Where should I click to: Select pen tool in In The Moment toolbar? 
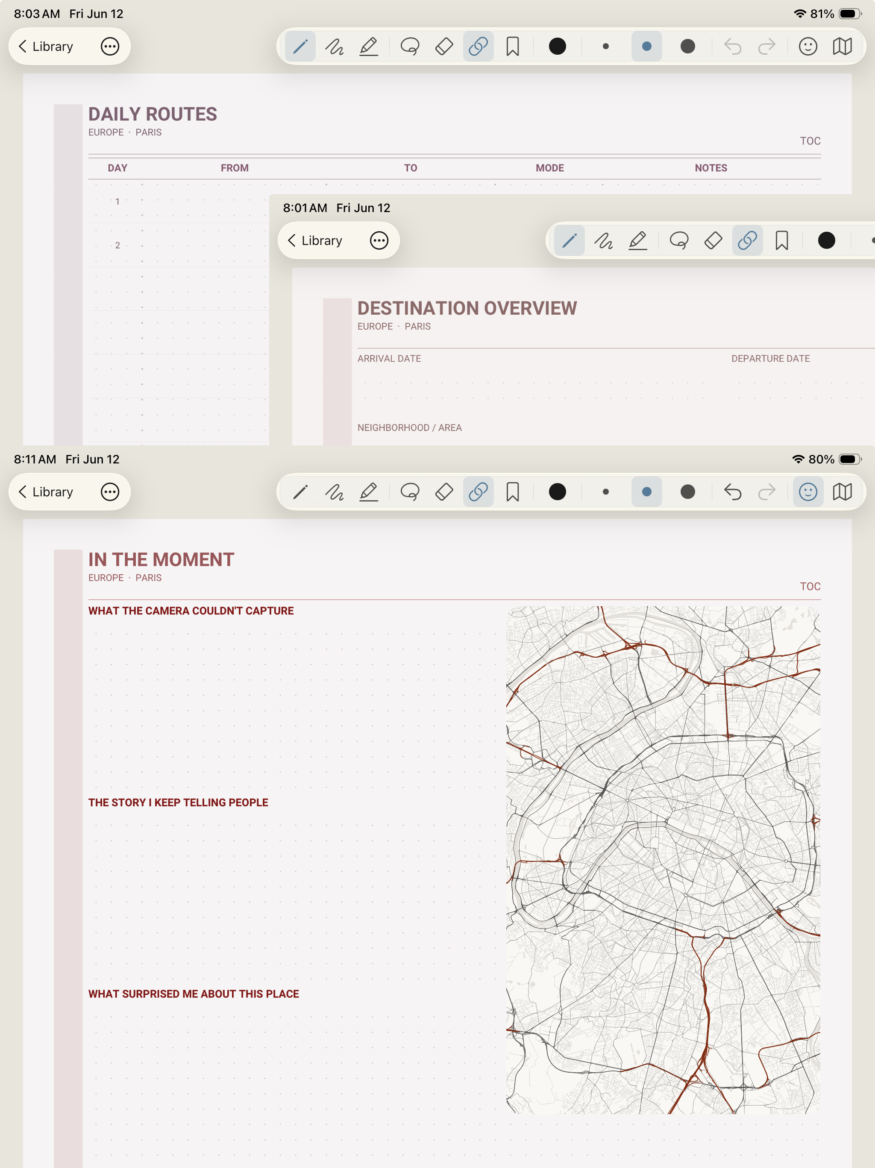click(x=300, y=492)
